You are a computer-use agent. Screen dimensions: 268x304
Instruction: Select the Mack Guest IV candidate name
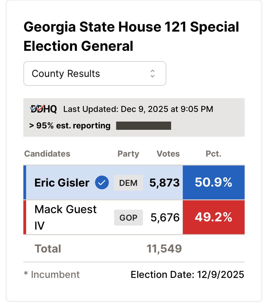(65, 217)
